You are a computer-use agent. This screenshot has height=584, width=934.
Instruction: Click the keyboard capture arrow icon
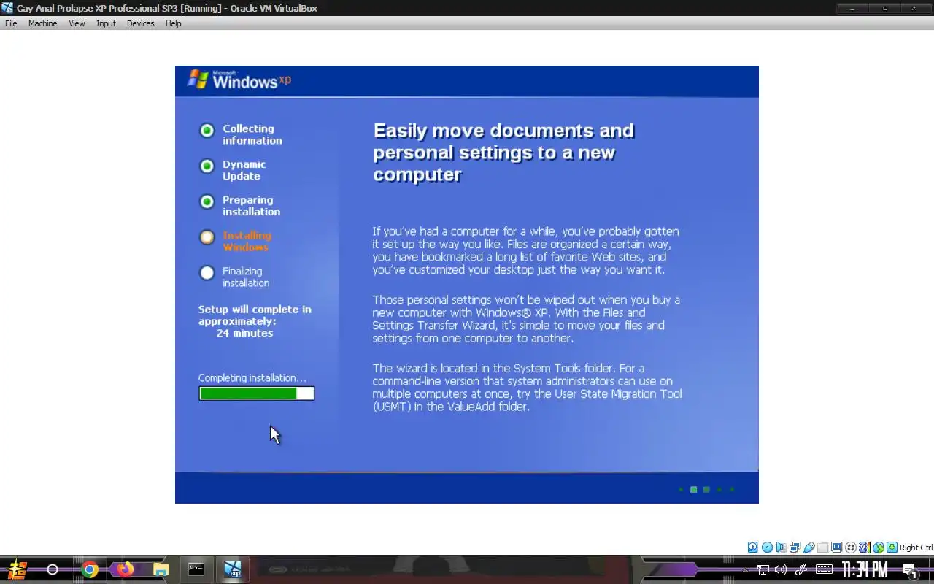(892, 547)
